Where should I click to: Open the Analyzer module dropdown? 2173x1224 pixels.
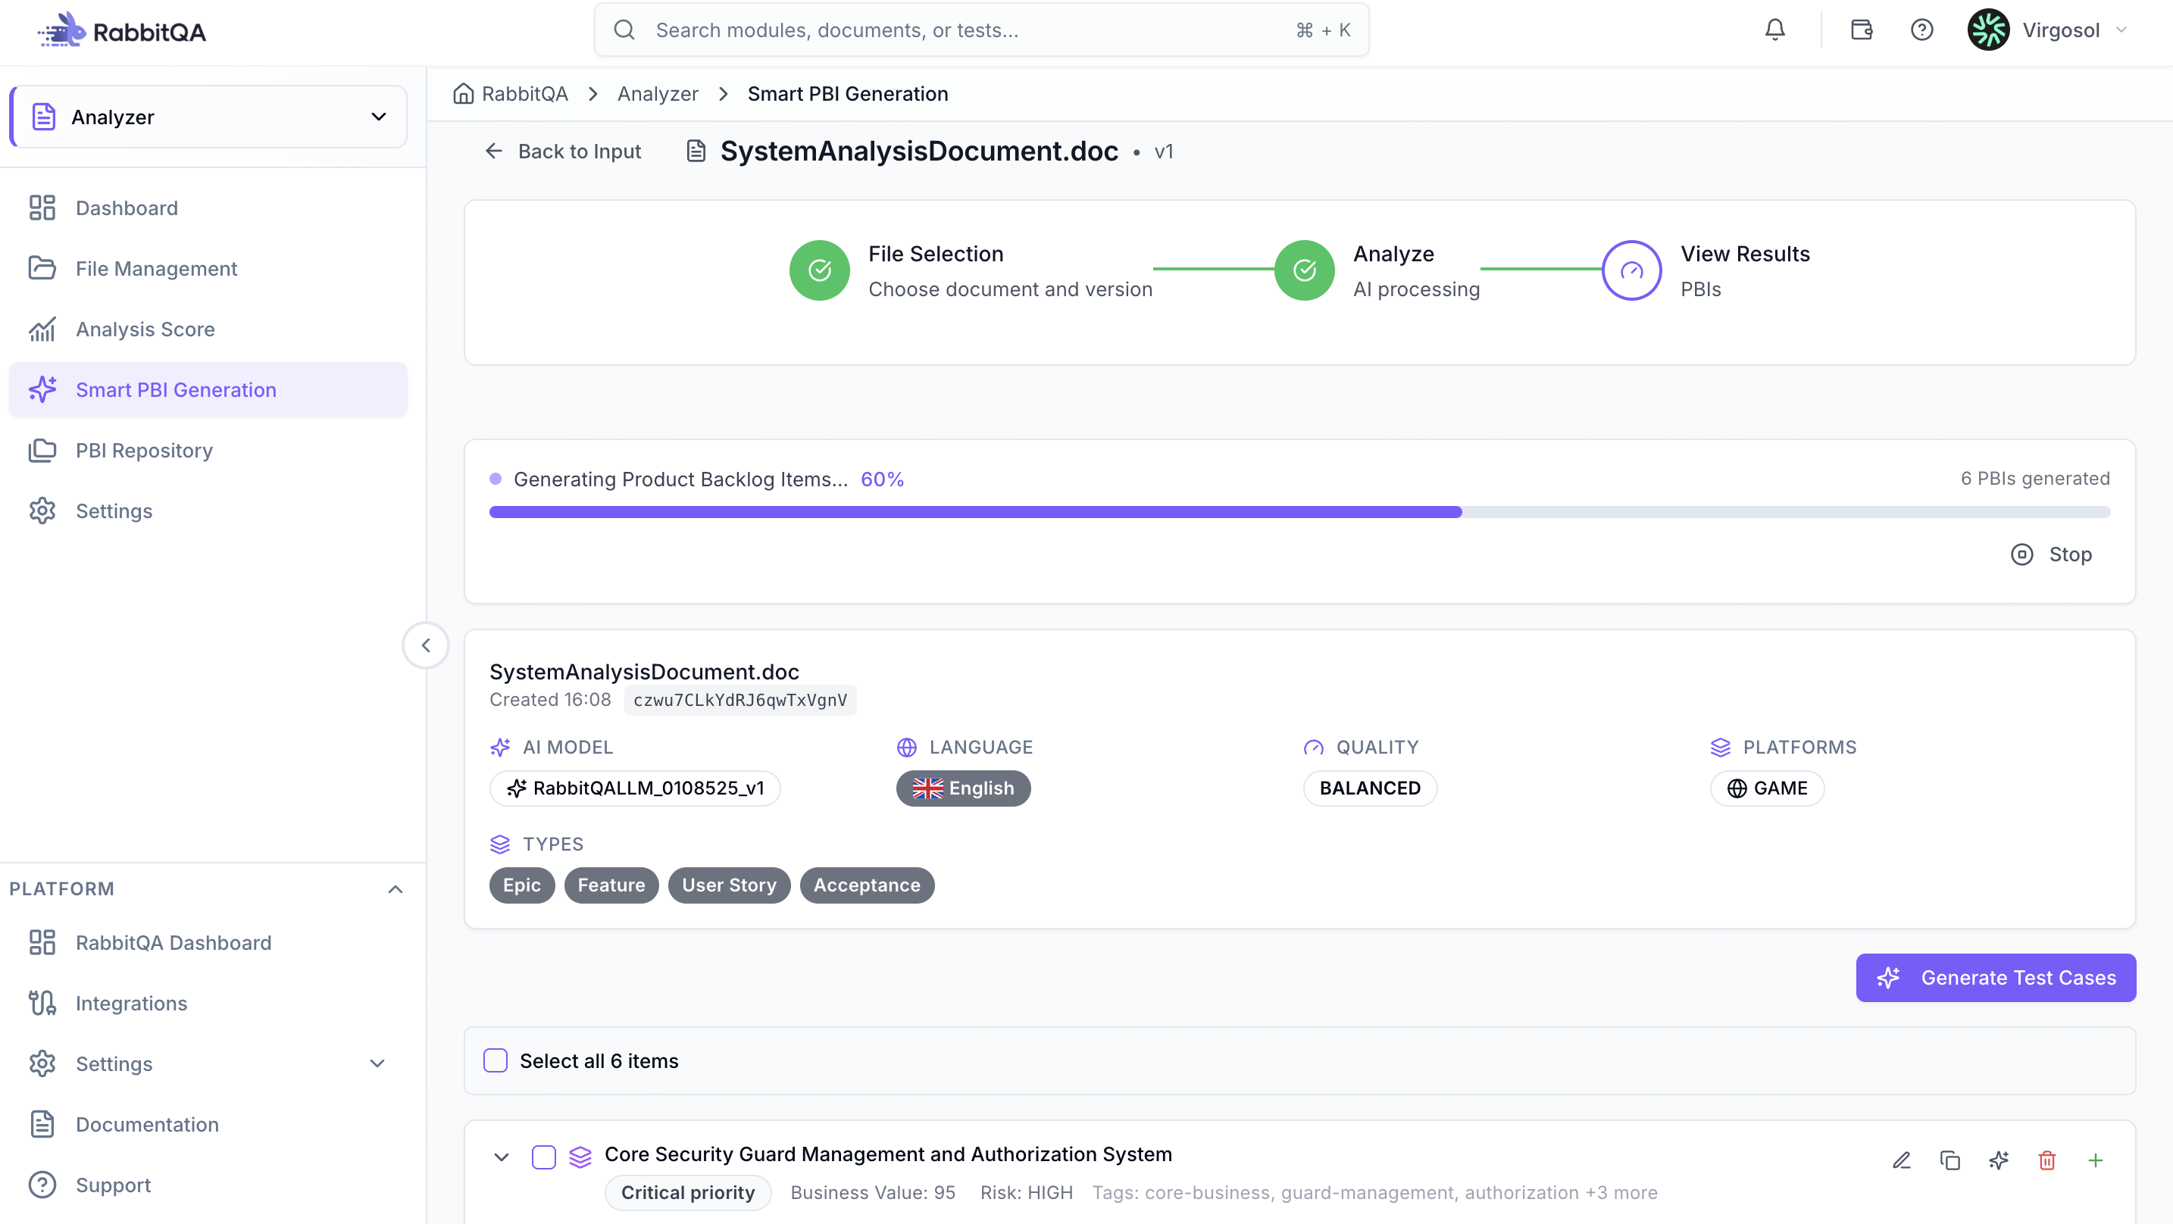[x=208, y=117]
